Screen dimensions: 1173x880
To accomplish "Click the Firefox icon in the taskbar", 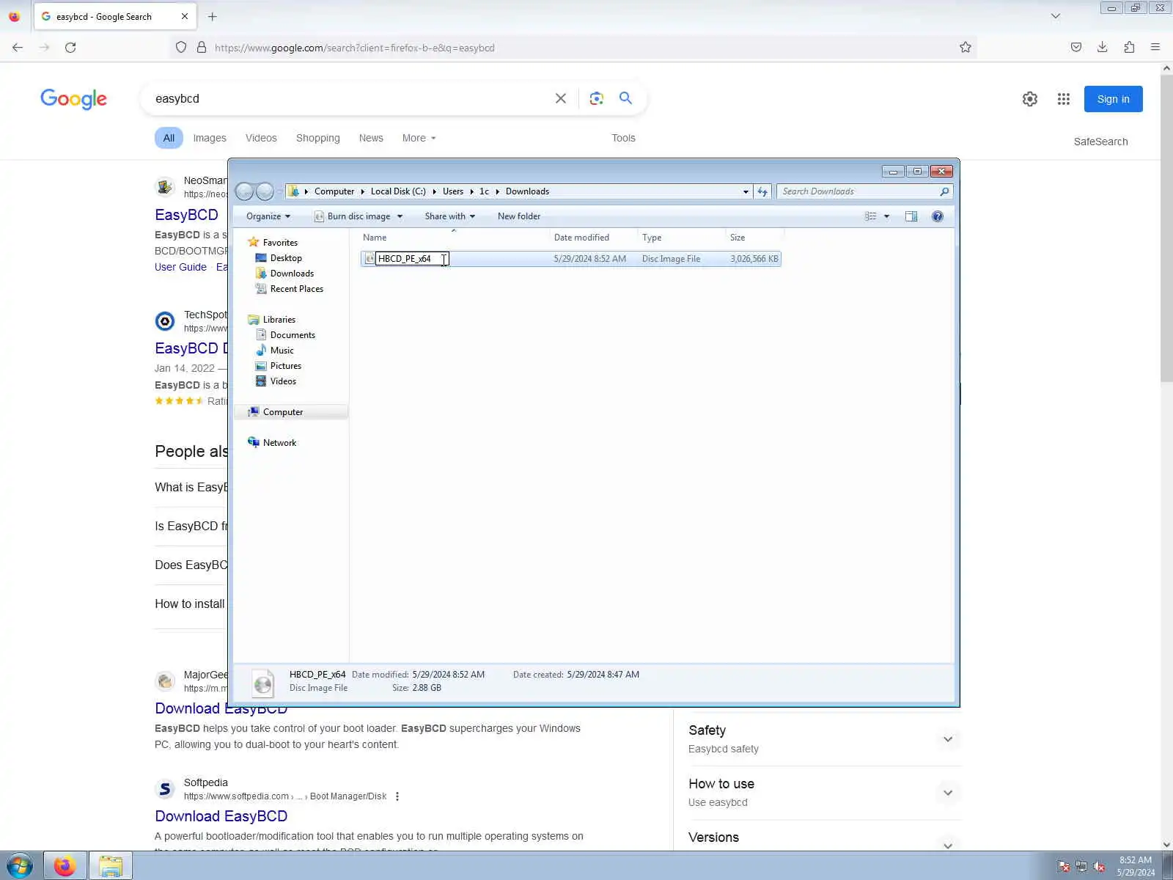I will coord(65,866).
